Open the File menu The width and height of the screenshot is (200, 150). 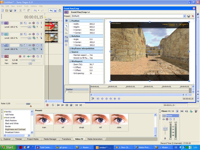click(x=2, y=6)
